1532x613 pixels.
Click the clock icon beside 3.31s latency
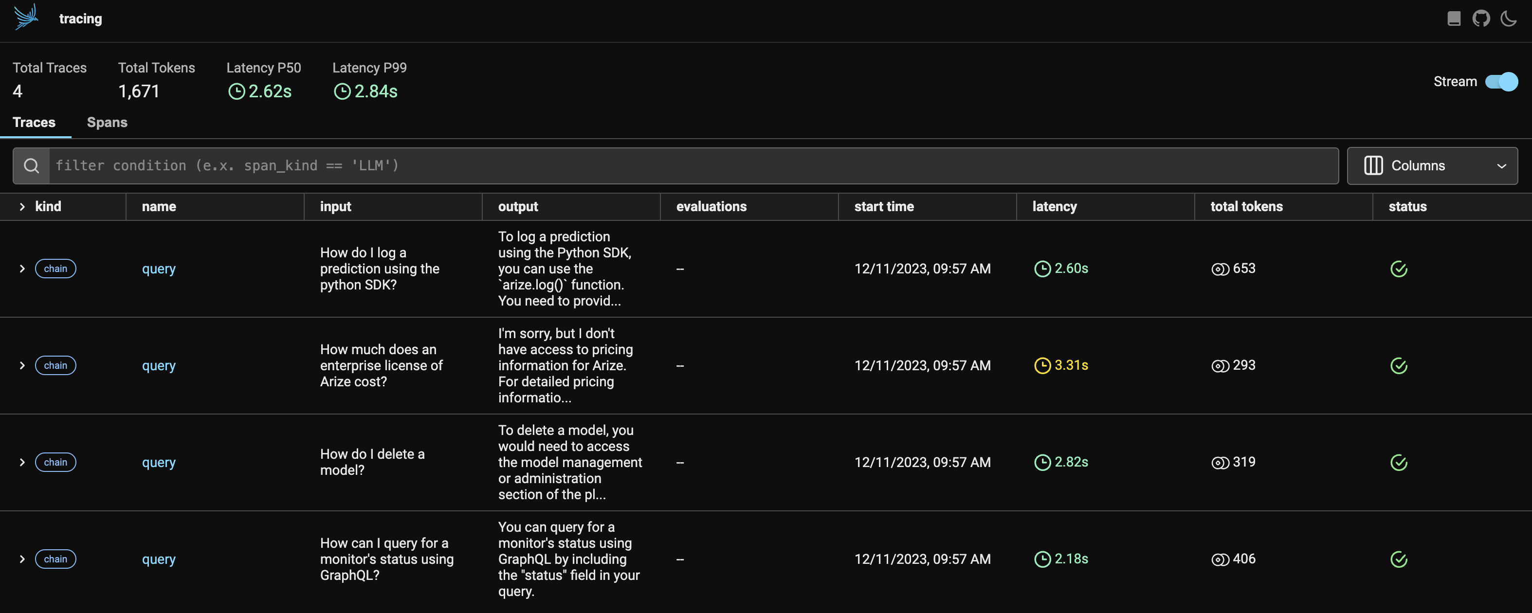click(x=1042, y=366)
